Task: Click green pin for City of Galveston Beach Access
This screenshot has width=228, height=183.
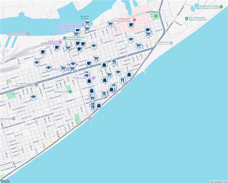Action: pos(187,18)
